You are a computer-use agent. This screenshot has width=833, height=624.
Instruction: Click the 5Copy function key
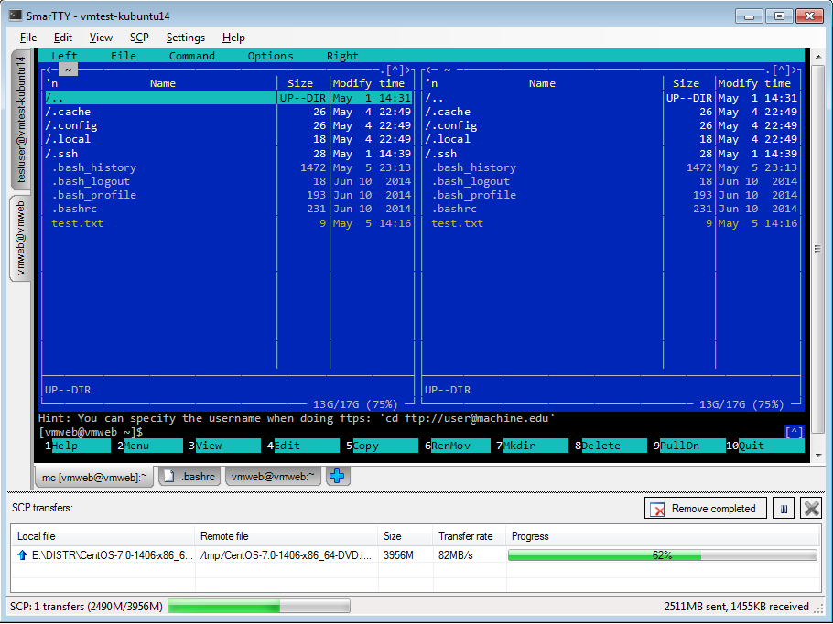382,446
